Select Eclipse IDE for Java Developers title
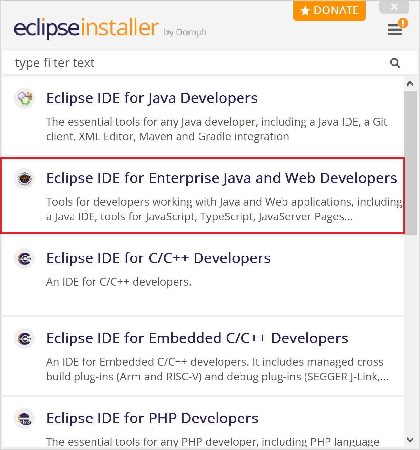This screenshot has width=420, height=450. point(152,98)
